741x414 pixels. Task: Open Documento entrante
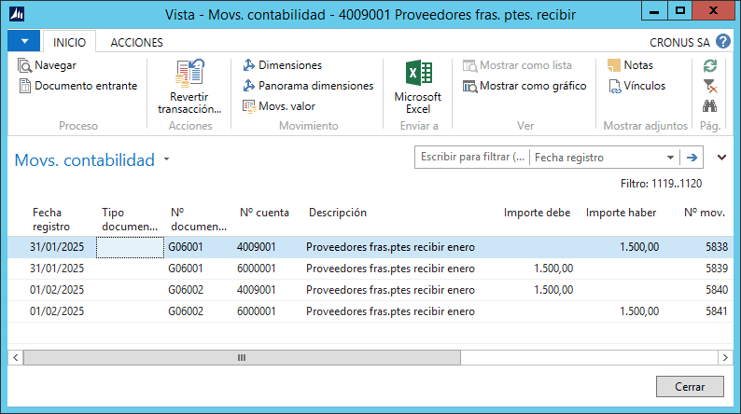point(78,86)
